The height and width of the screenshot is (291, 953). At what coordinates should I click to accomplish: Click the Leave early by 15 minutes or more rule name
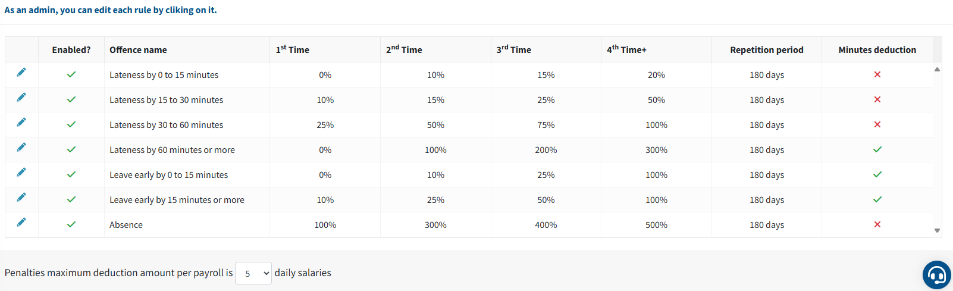click(177, 200)
